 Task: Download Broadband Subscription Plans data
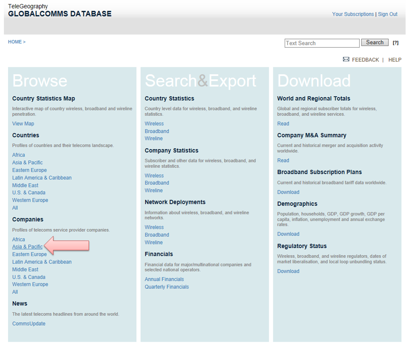[x=288, y=192]
